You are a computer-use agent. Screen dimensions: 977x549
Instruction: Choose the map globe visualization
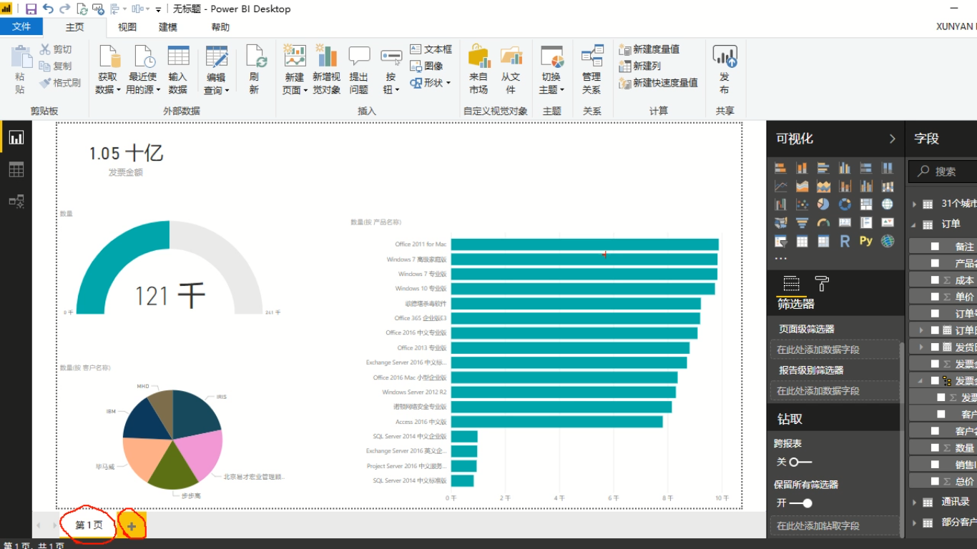[x=888, y=204]
